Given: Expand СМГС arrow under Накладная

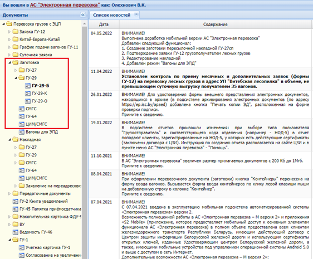Looking at the screenshot, I should click(16, 163).
